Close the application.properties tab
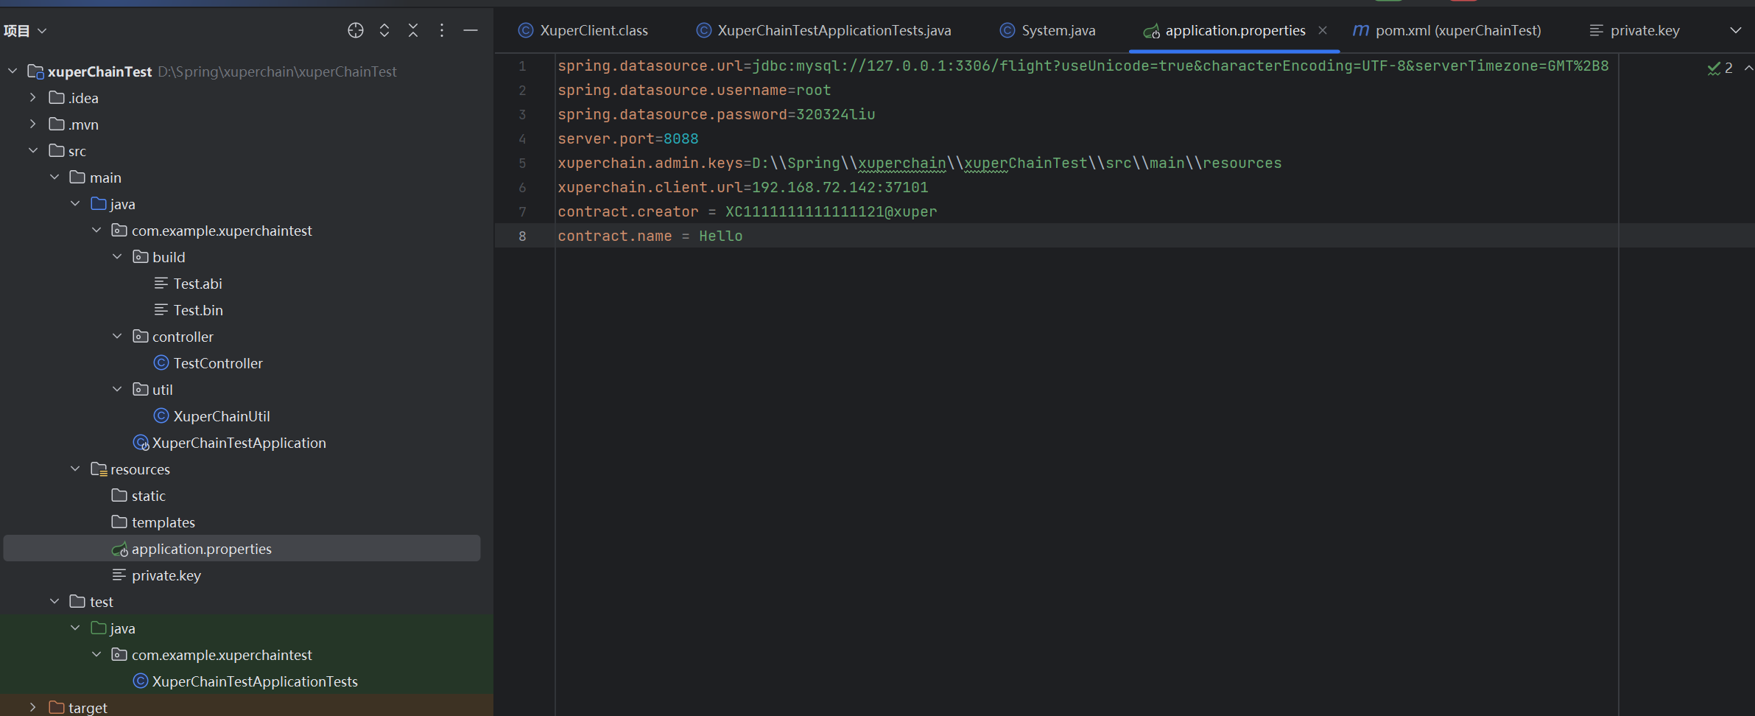Viewport: 1755px width, 716px height. [1323, 30]
